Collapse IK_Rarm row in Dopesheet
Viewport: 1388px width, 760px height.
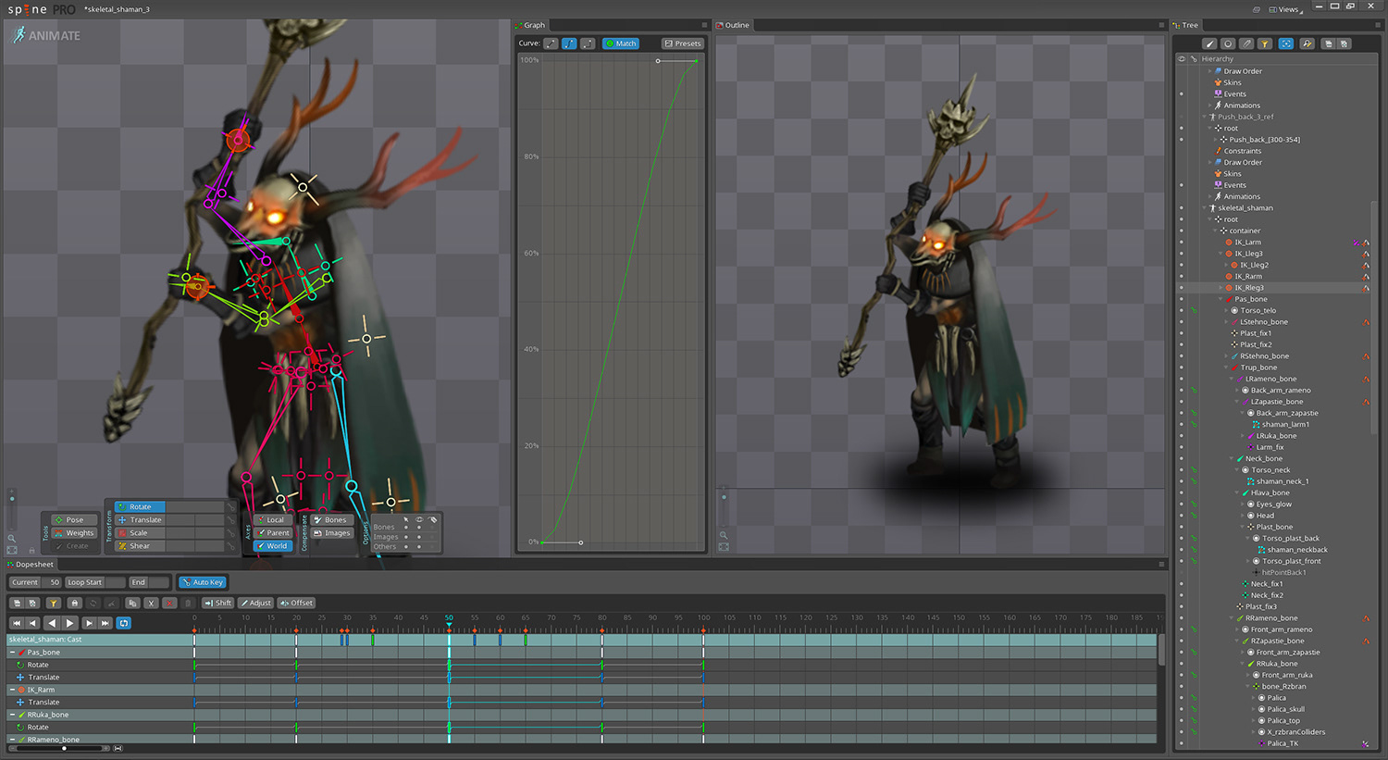pyautogui.click(x=12, y=690)
